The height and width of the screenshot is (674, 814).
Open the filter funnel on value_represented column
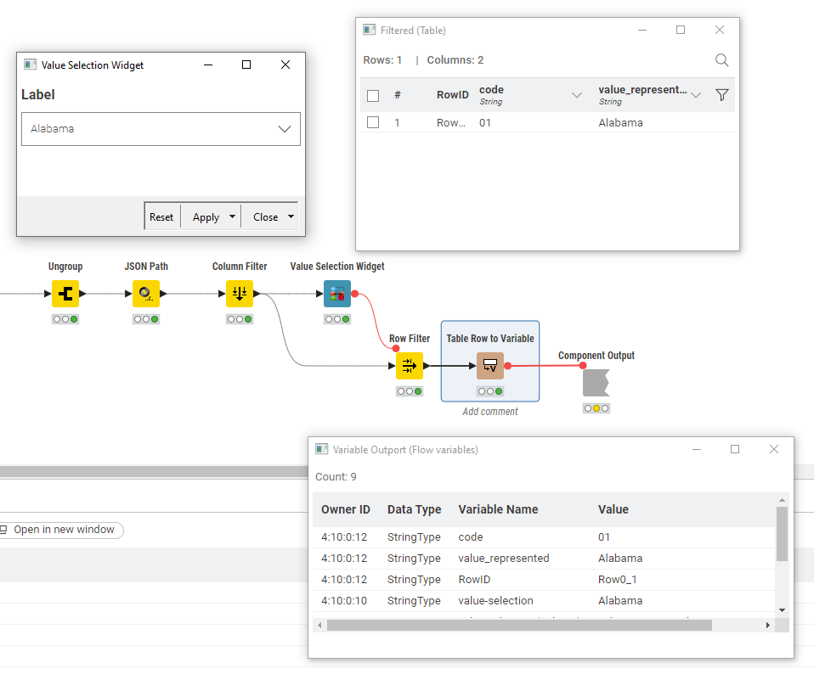click(720, 95)
